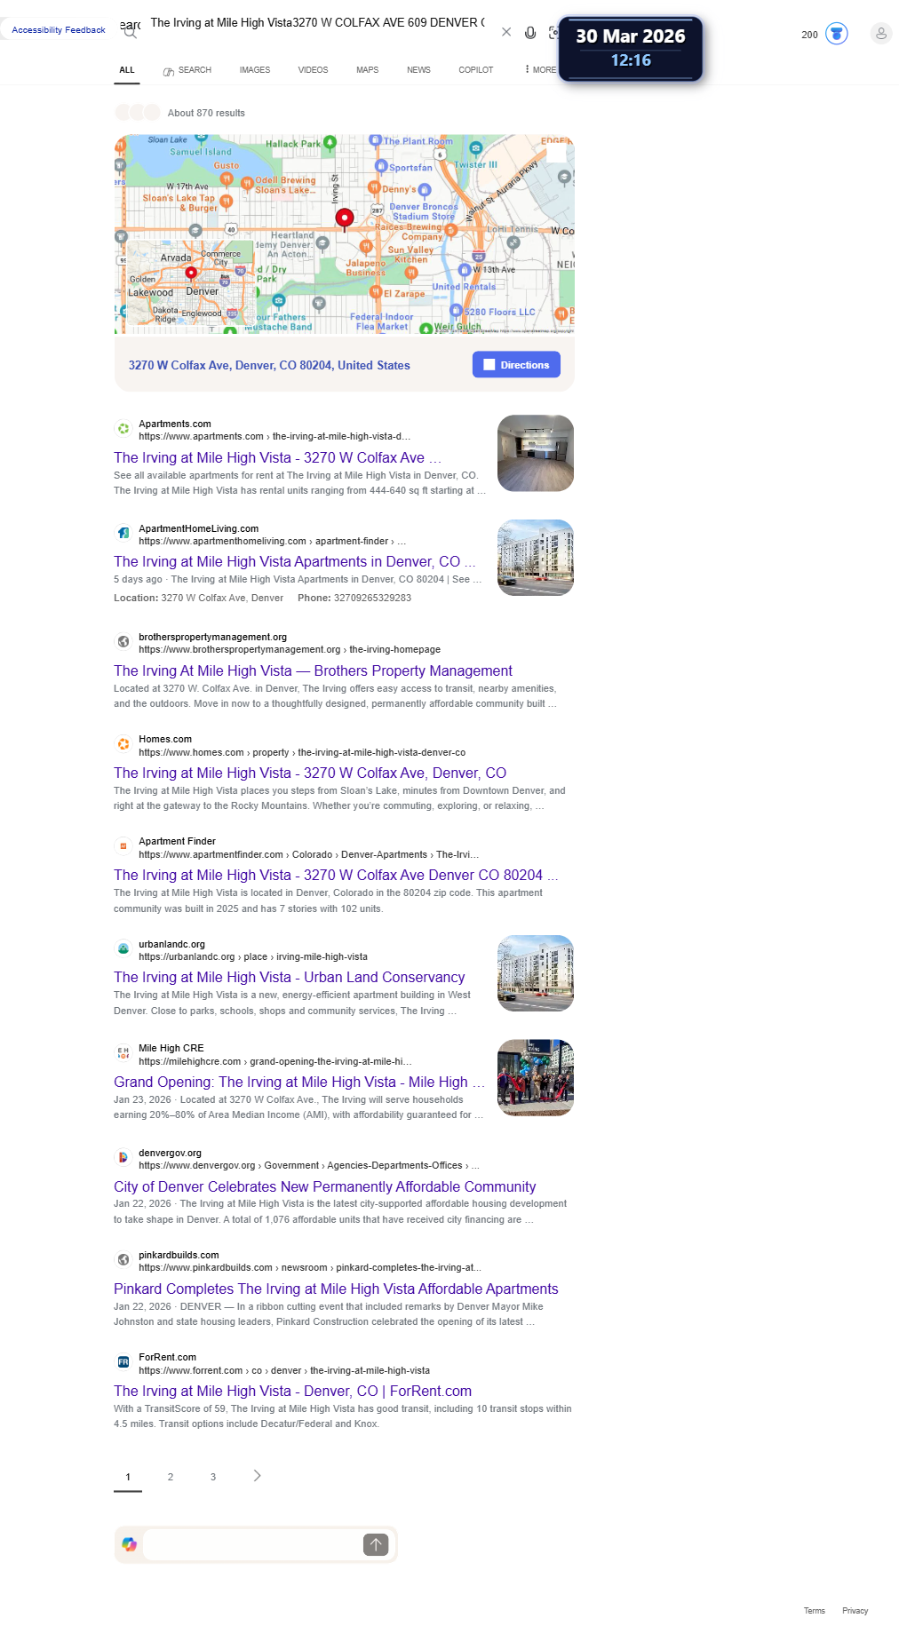Click into the search query input field
The width and height of the screenshot is (899, 1626).
click(x=317, y=23)
